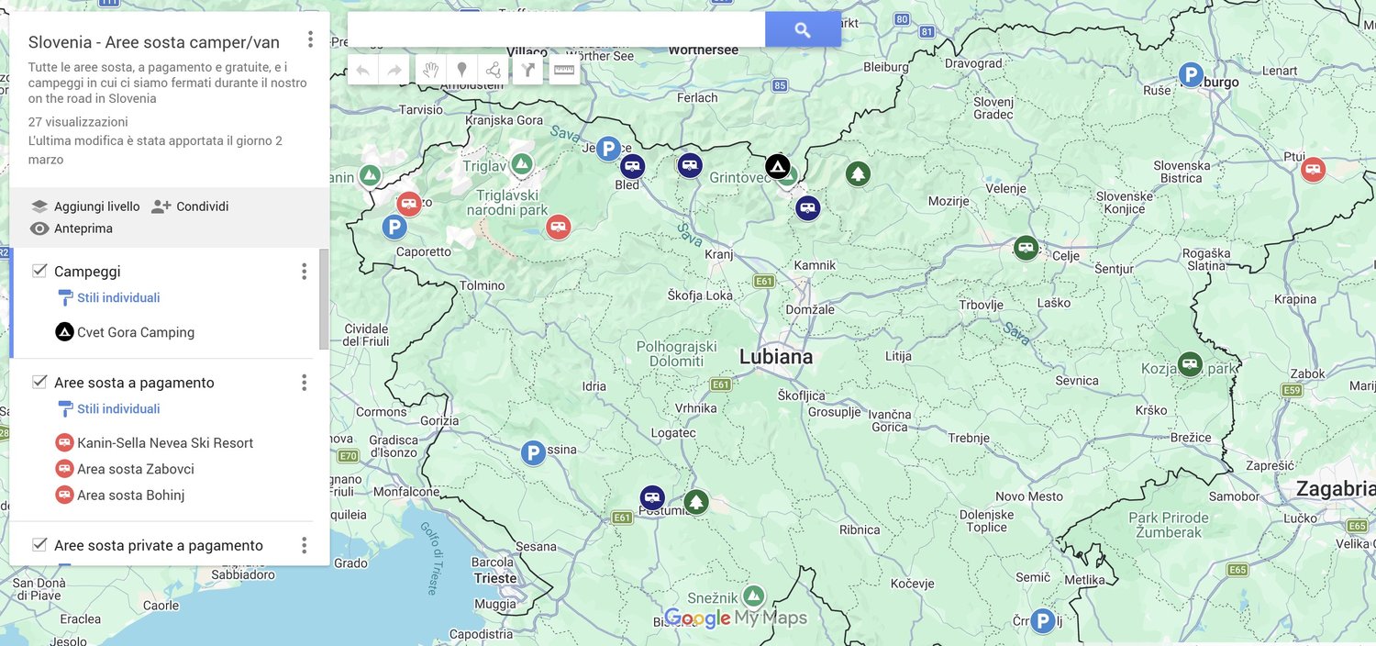This screenshot has height=646, width=1376.
Task: Click the map description text
Action: coord(168,83)
